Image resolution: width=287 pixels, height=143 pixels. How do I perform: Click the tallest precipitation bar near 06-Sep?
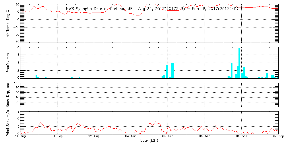tap(239, 63)
